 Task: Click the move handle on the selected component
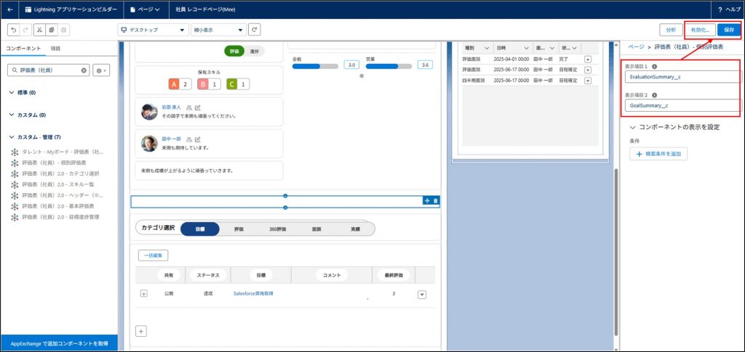pos(426,200)
